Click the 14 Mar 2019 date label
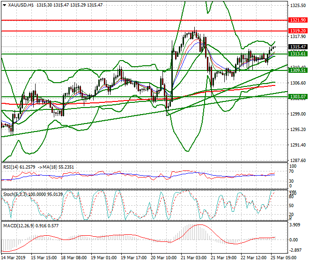This screenshot has width=309, height=263. click(x=13, y=258)
